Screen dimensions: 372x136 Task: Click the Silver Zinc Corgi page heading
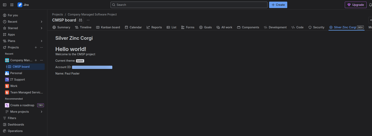pyautogui.click(x=74, y=38)
